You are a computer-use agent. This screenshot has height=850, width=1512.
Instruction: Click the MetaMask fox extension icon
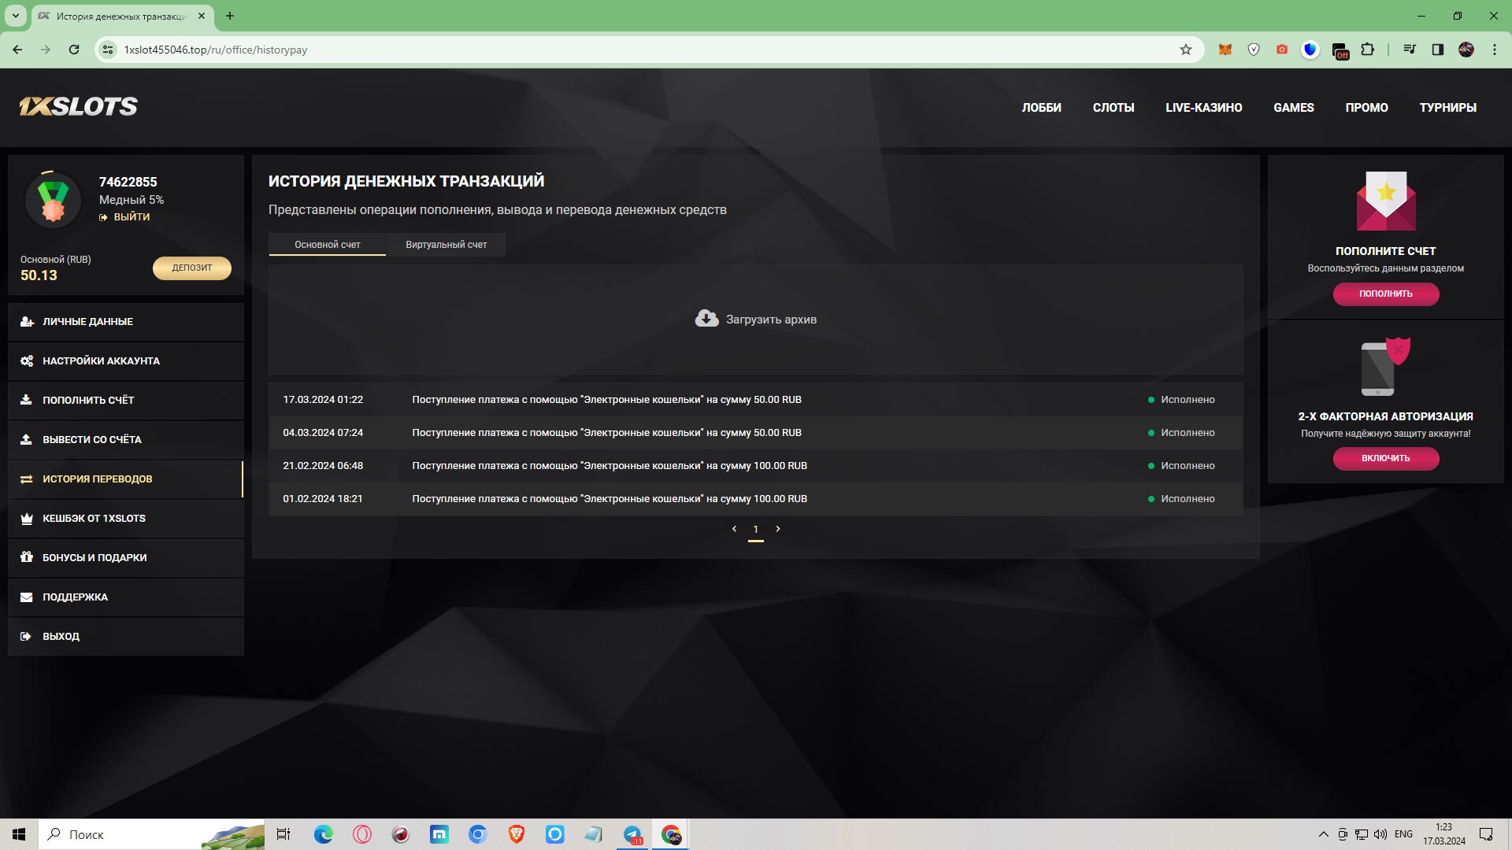pos(1225,50)
